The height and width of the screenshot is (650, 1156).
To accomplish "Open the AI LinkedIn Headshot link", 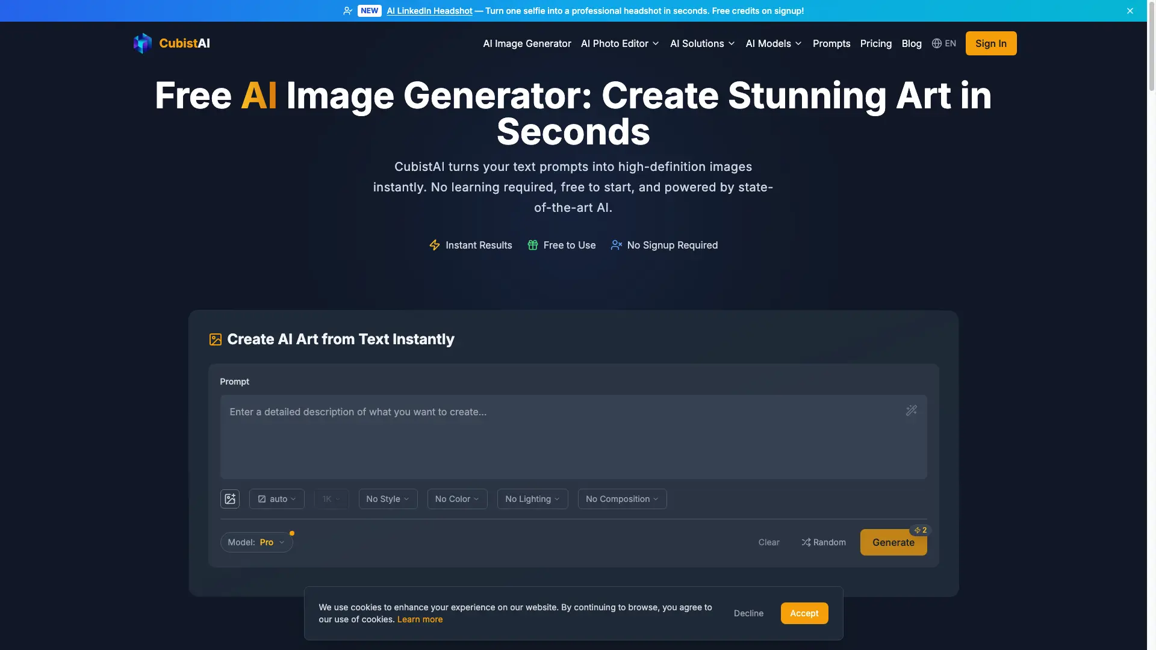I will pyautogui.click(x=429, y=11).
